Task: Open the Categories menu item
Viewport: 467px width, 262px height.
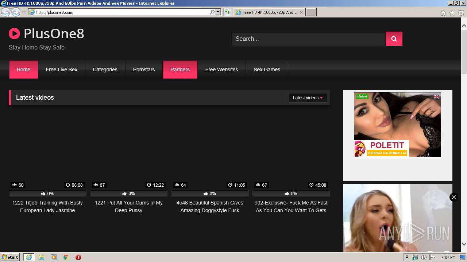Action: point(105,70)
